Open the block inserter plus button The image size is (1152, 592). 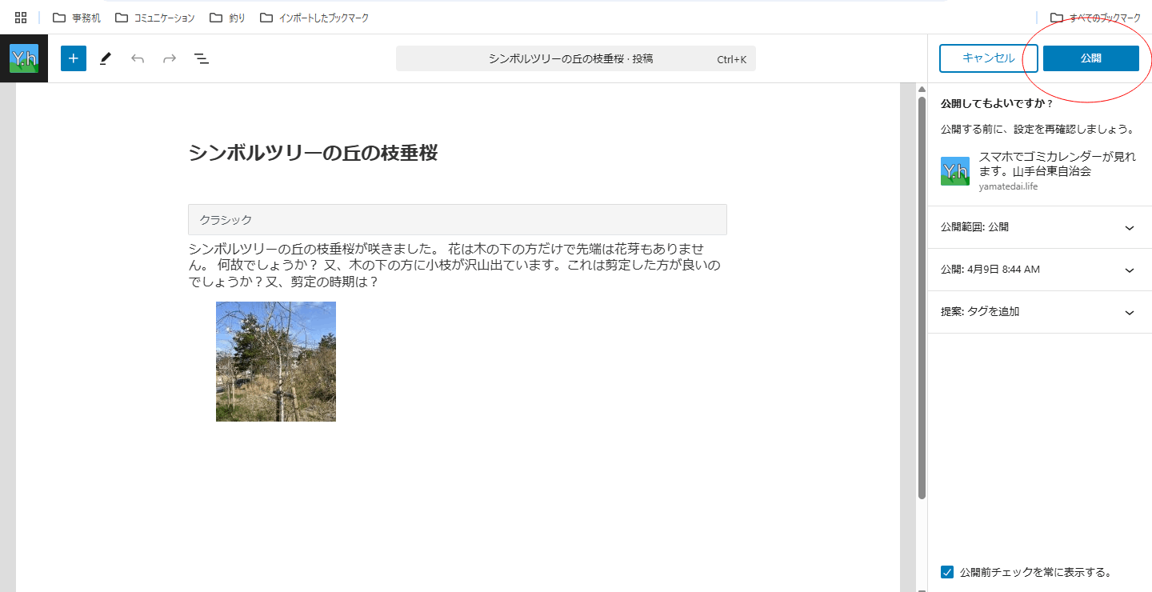tap(74, 58)
